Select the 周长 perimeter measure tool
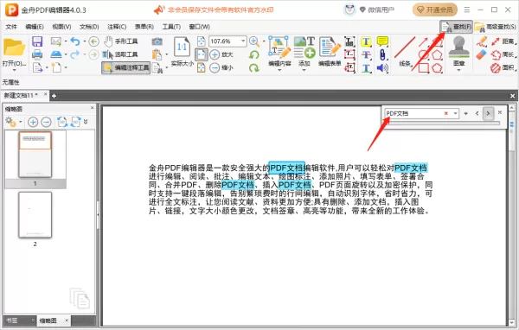The height and width of the screenshot is (330, 519). coord(503,54)
